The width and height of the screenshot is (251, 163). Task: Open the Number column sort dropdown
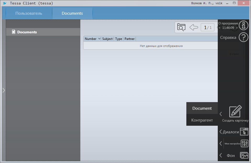point(99,39)
